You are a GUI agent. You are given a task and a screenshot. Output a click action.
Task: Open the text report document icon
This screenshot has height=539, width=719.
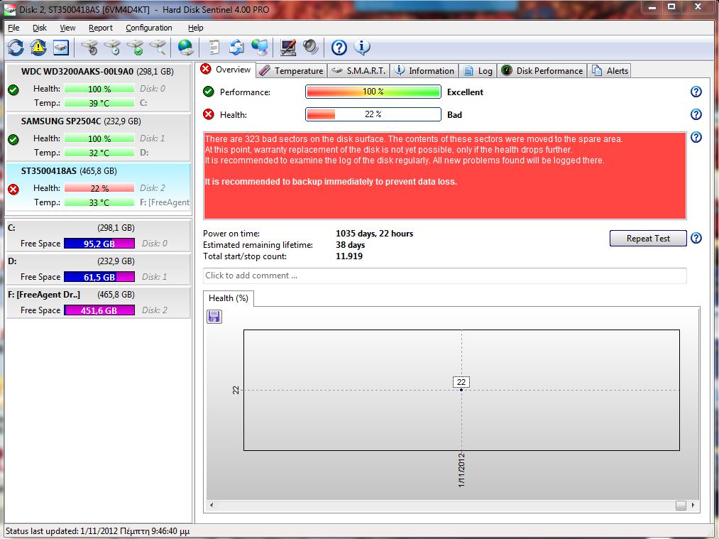click(214, 48)
